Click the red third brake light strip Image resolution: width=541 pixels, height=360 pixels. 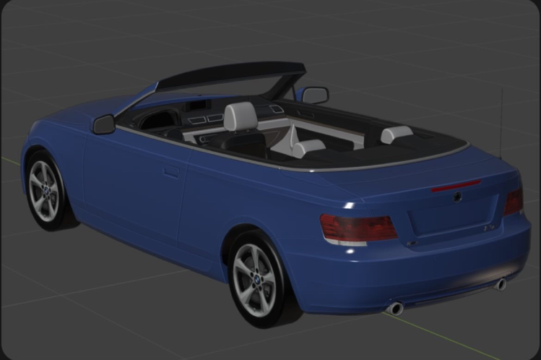click(x=456, y=186)
